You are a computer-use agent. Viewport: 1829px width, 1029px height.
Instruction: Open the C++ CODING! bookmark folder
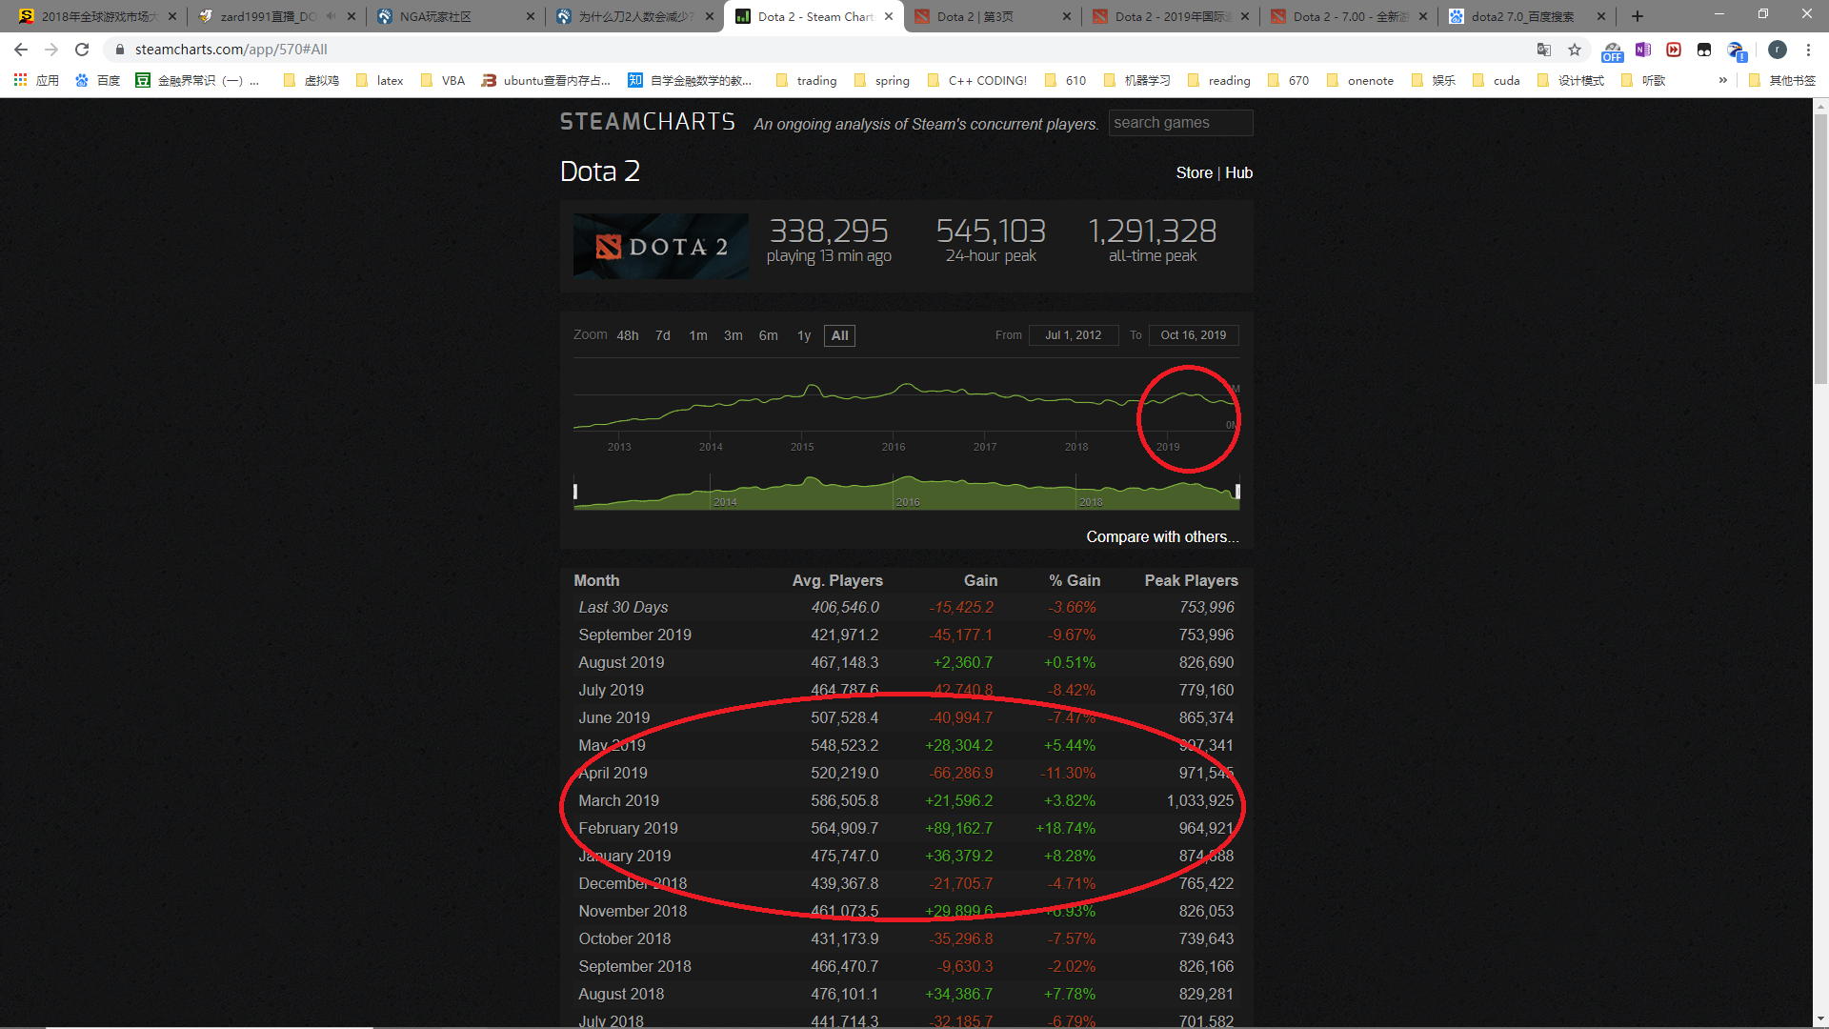coord(977,81)
